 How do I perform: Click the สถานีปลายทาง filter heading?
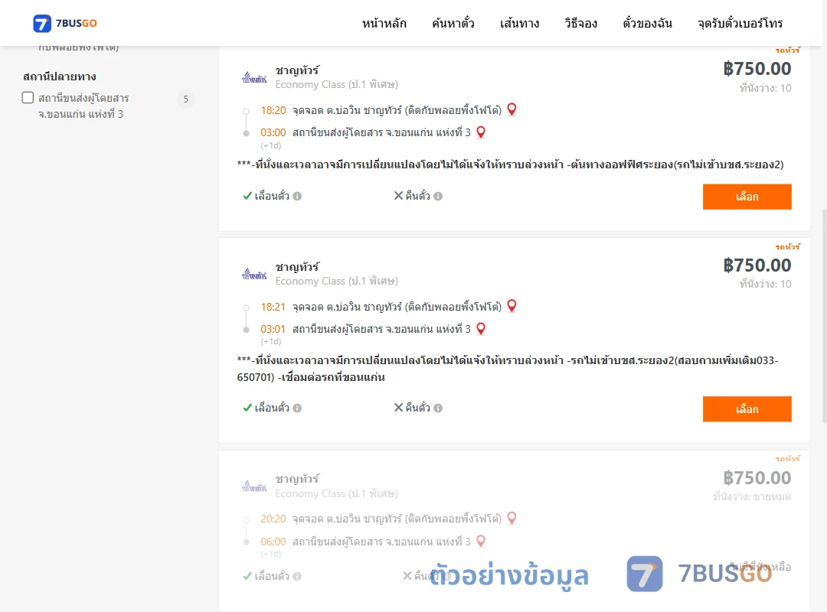pos(60,76)
